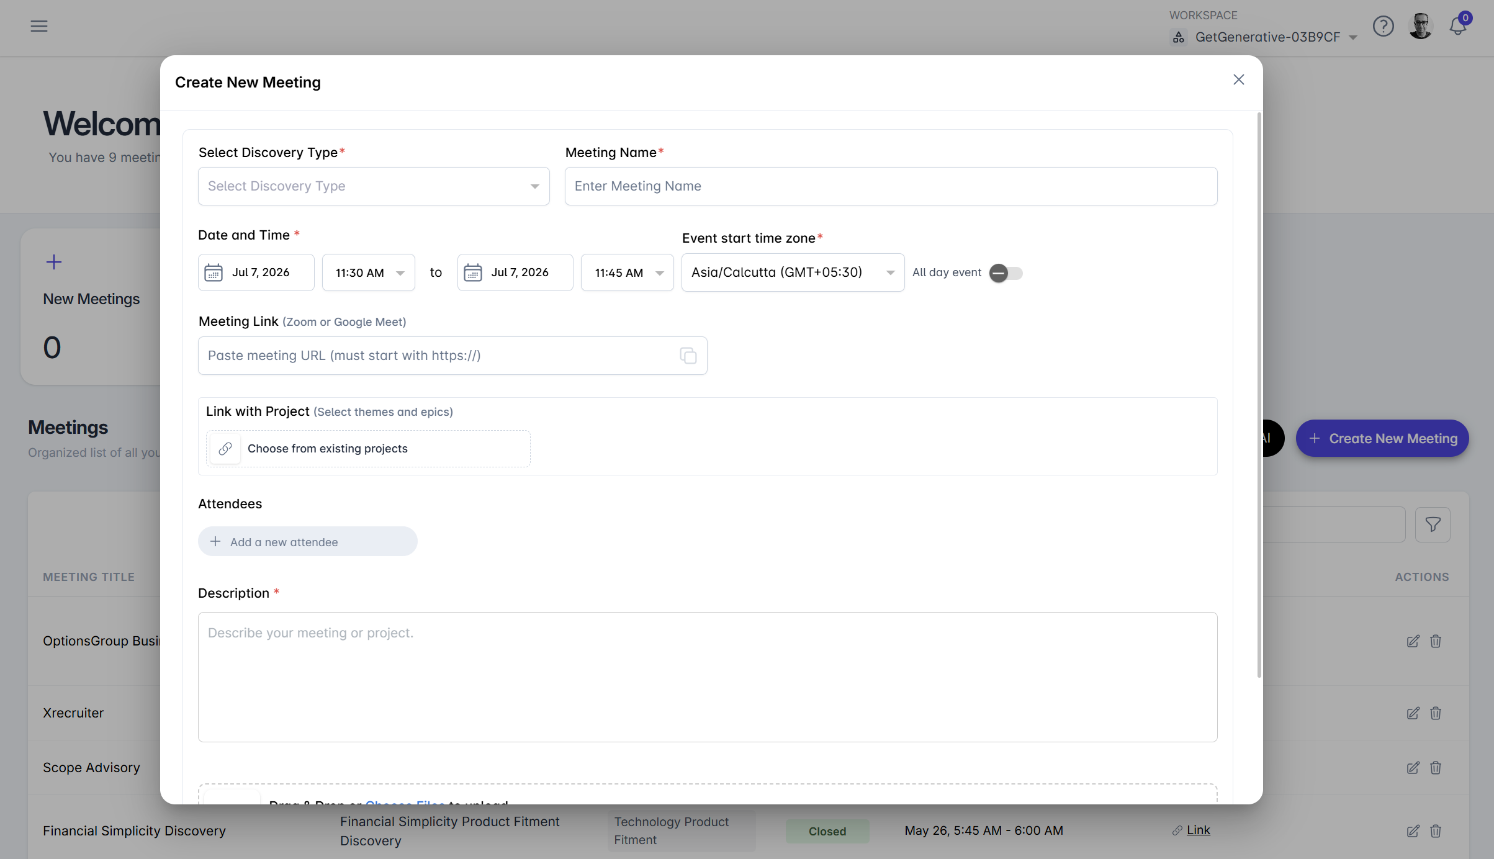Delete the OptionsGroup meeting row

[1436, 641]
